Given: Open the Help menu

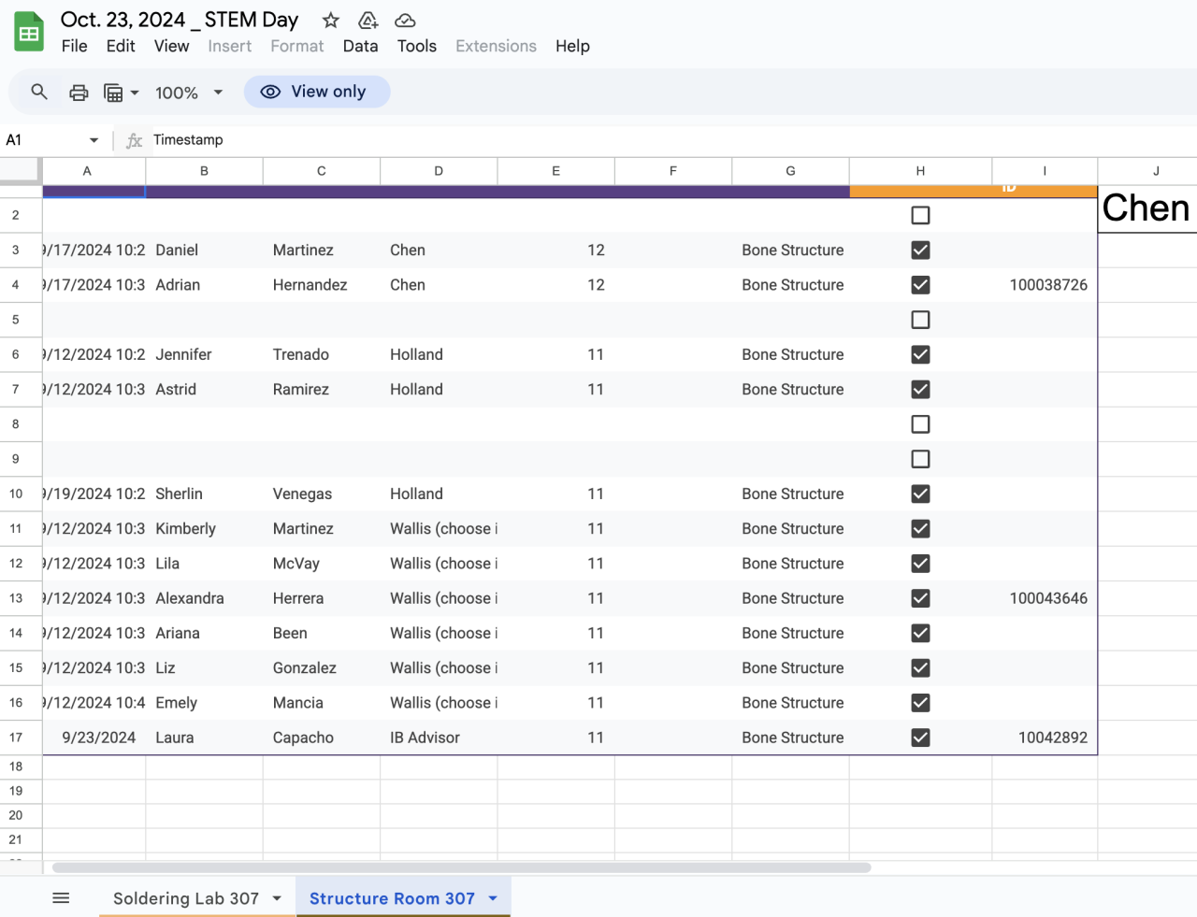Looking at the screenshot, I should click(572, 46).
